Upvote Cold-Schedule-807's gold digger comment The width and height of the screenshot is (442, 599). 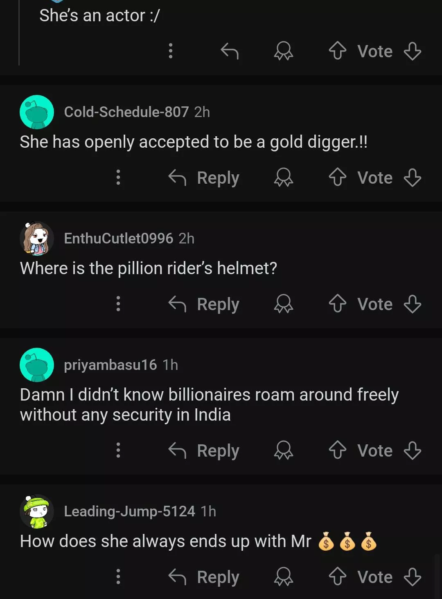pos(337,178)
